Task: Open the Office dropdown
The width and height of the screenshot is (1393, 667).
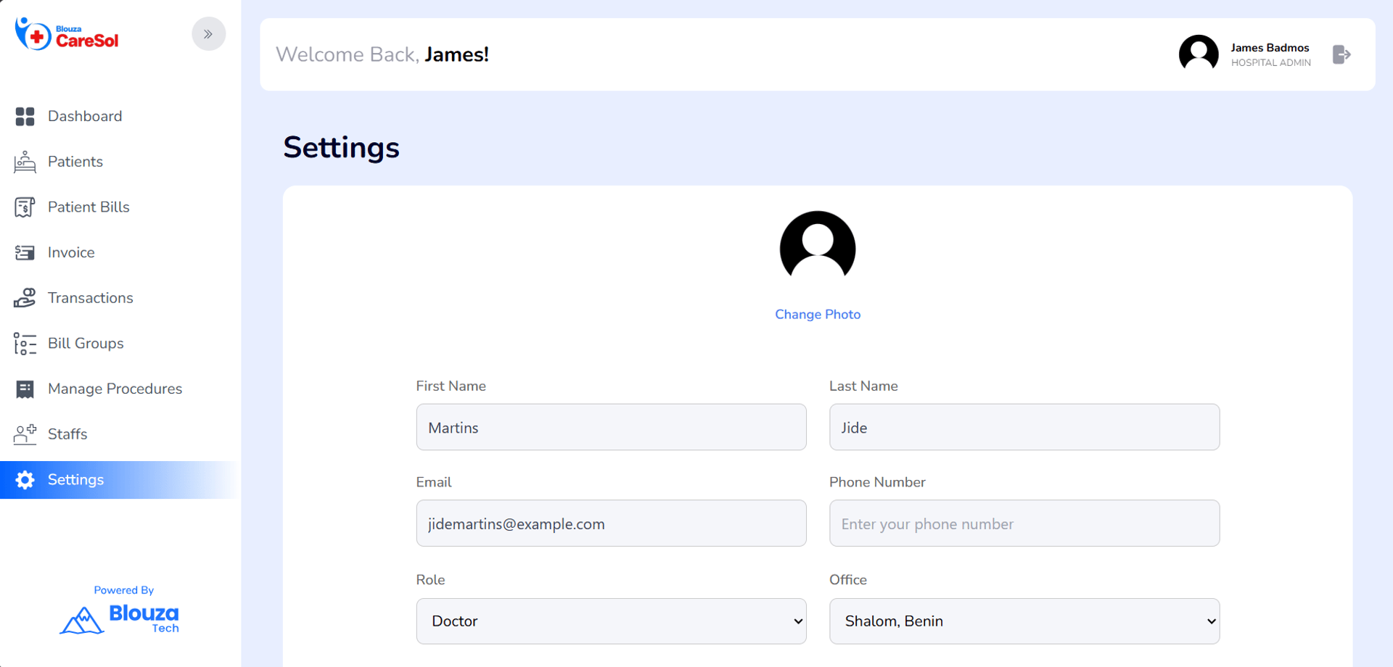Action: pyautogui.click(x=1024, y=621)
